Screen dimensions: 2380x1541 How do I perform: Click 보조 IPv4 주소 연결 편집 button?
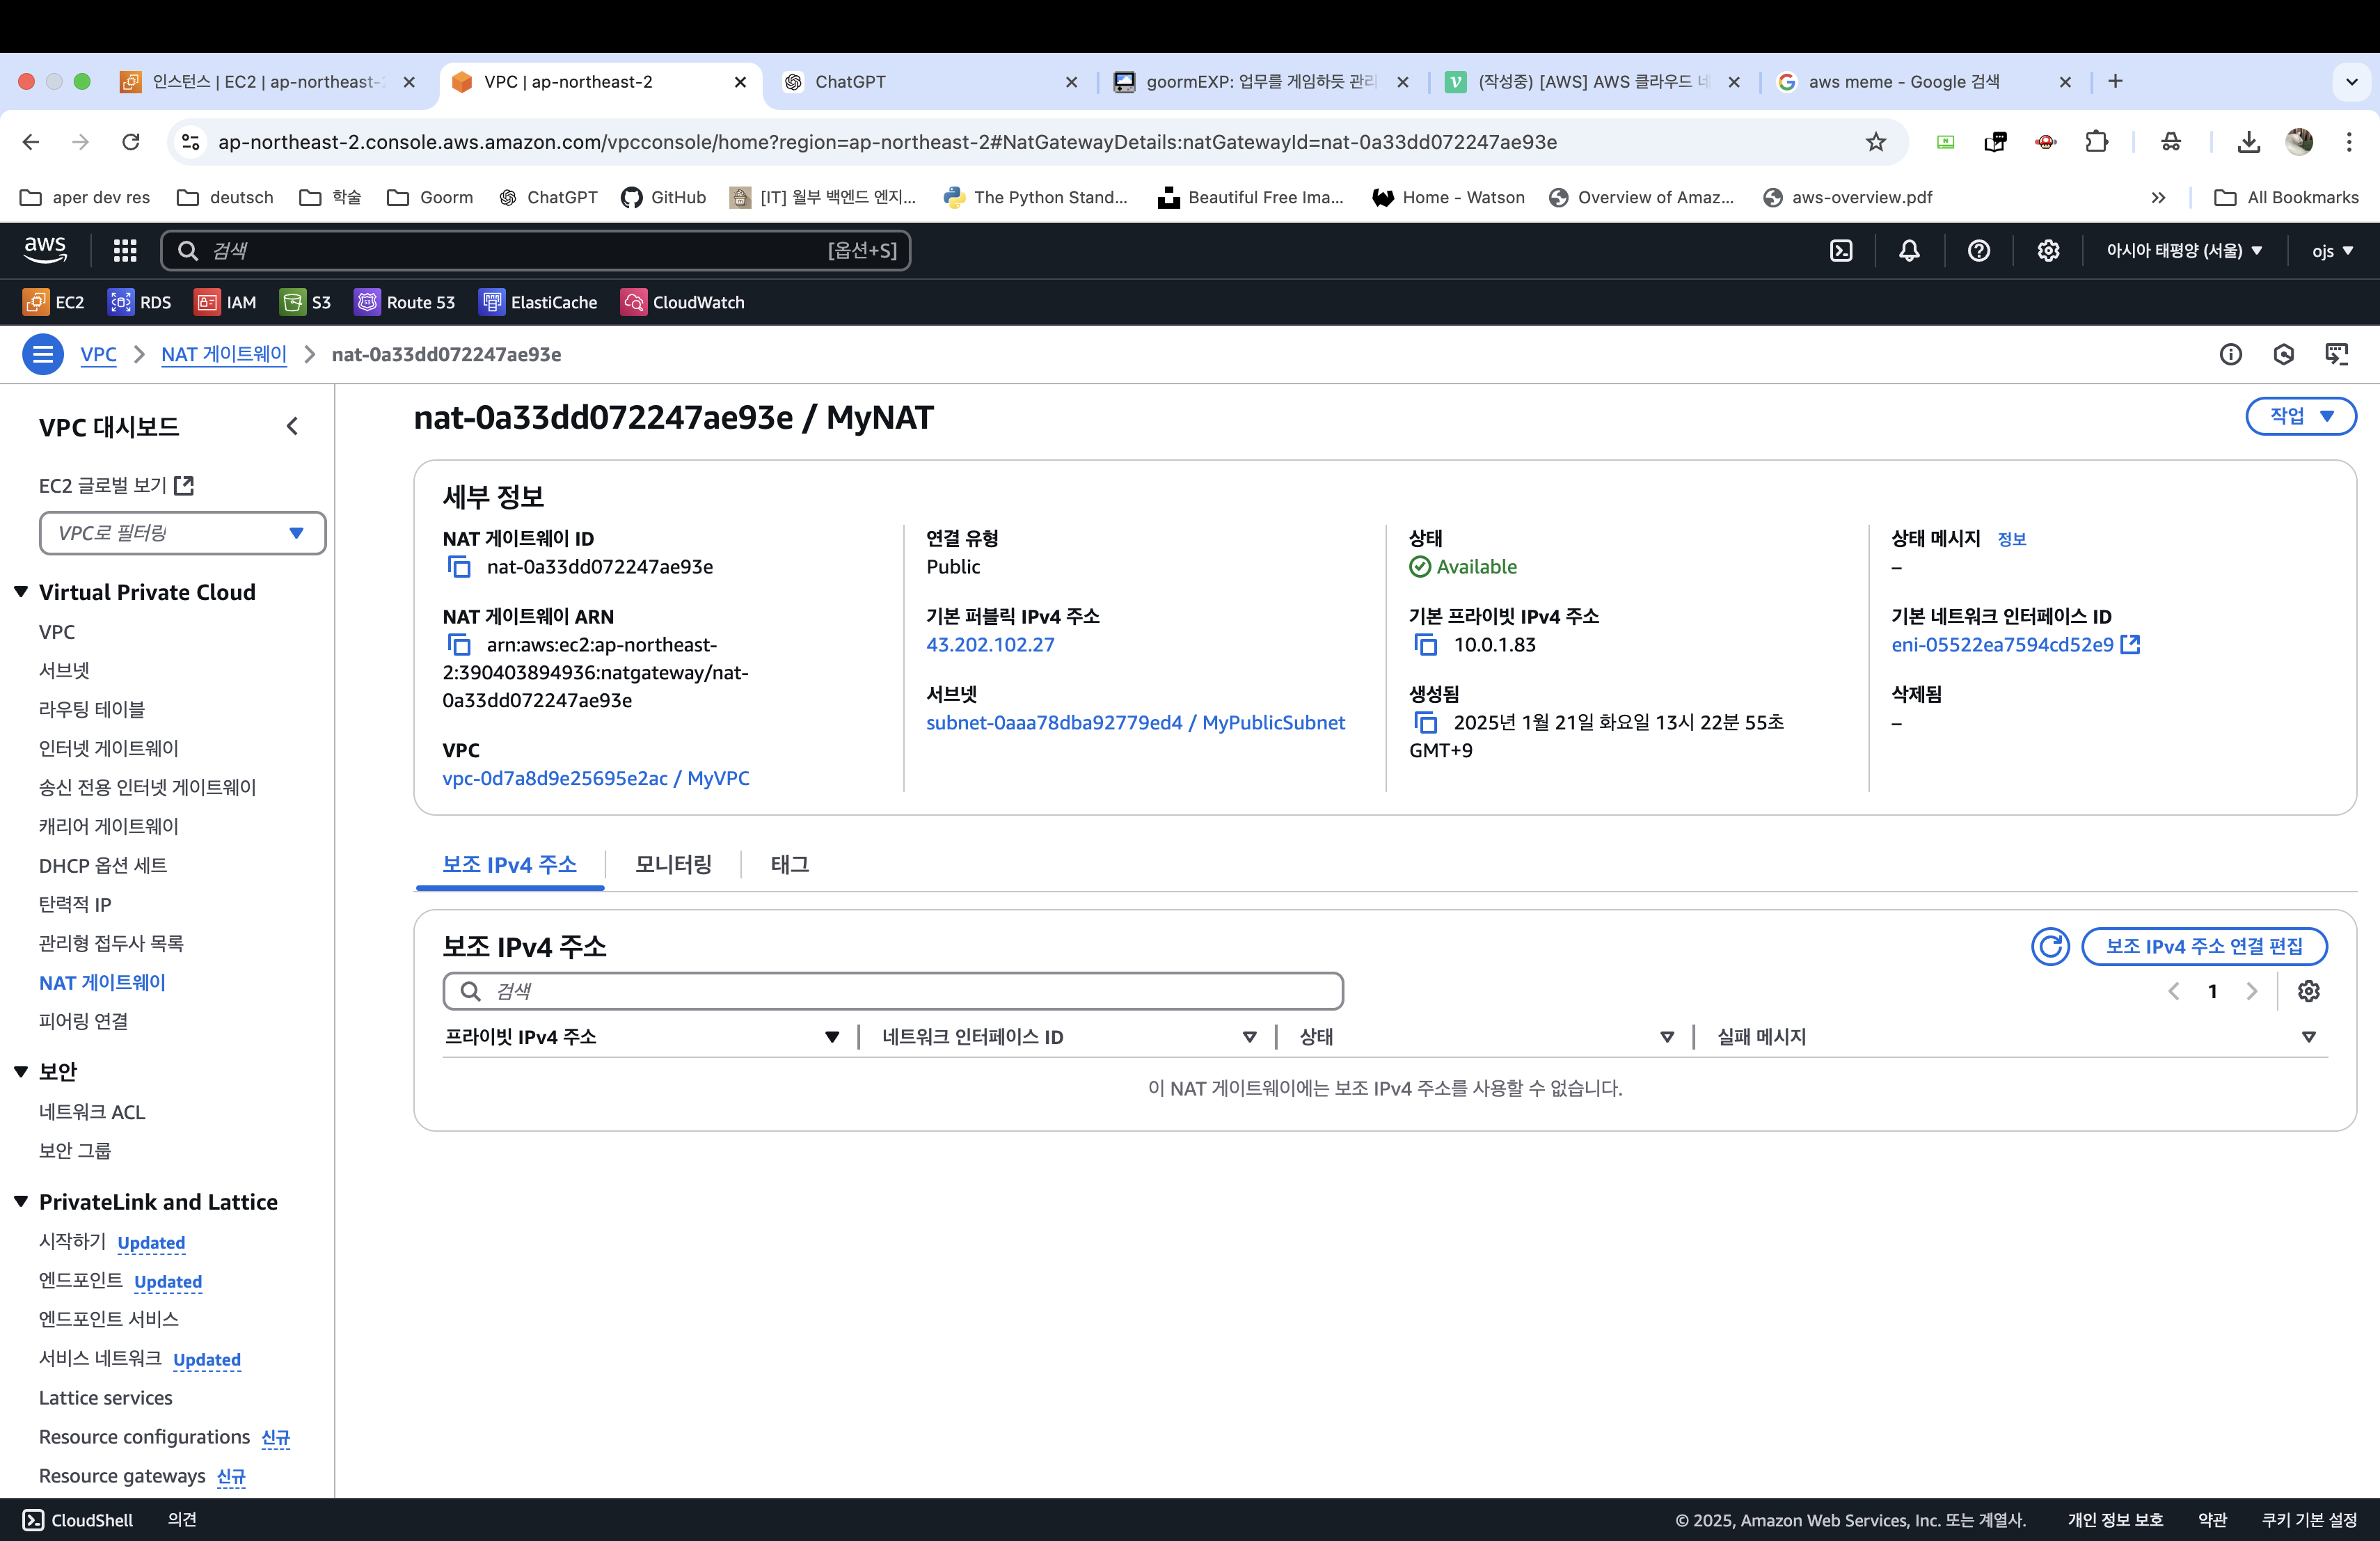point(2204,946)
